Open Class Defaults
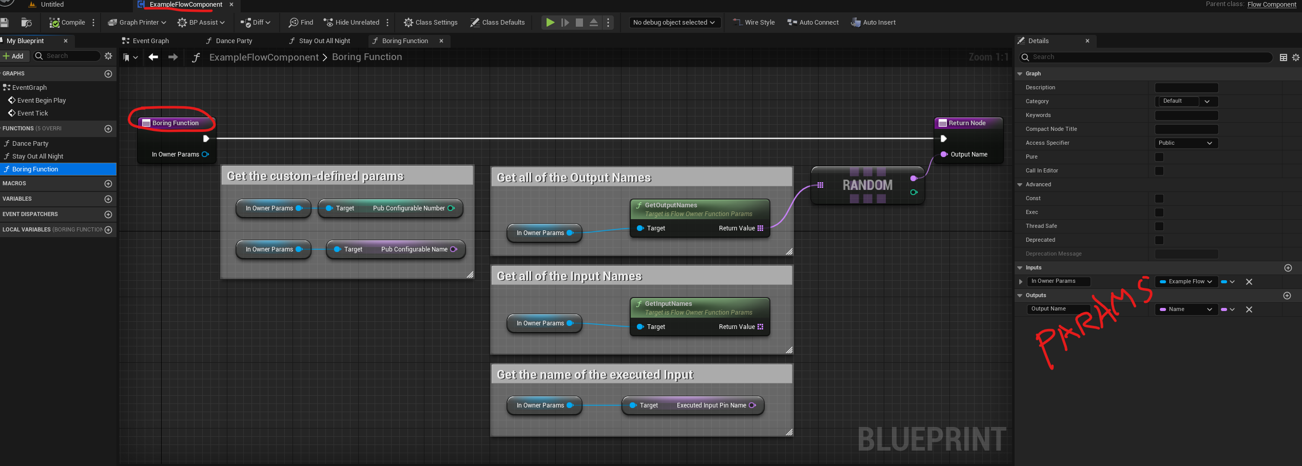This screenshot has width=1302, height=466. tap(496, 22)
